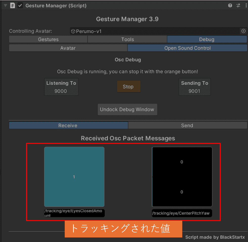Open the component help reference icon
Screen dimensions: 248x242
coord(230,6)
